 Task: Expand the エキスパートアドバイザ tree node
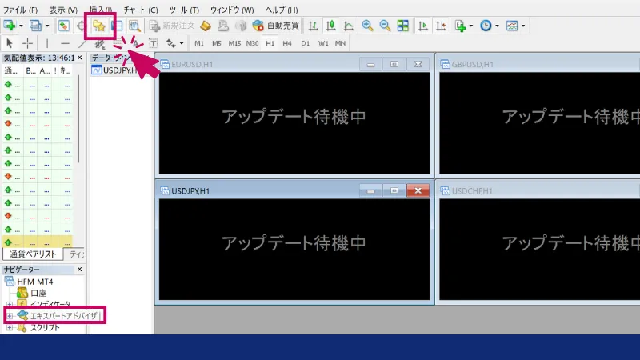(9, 316)
